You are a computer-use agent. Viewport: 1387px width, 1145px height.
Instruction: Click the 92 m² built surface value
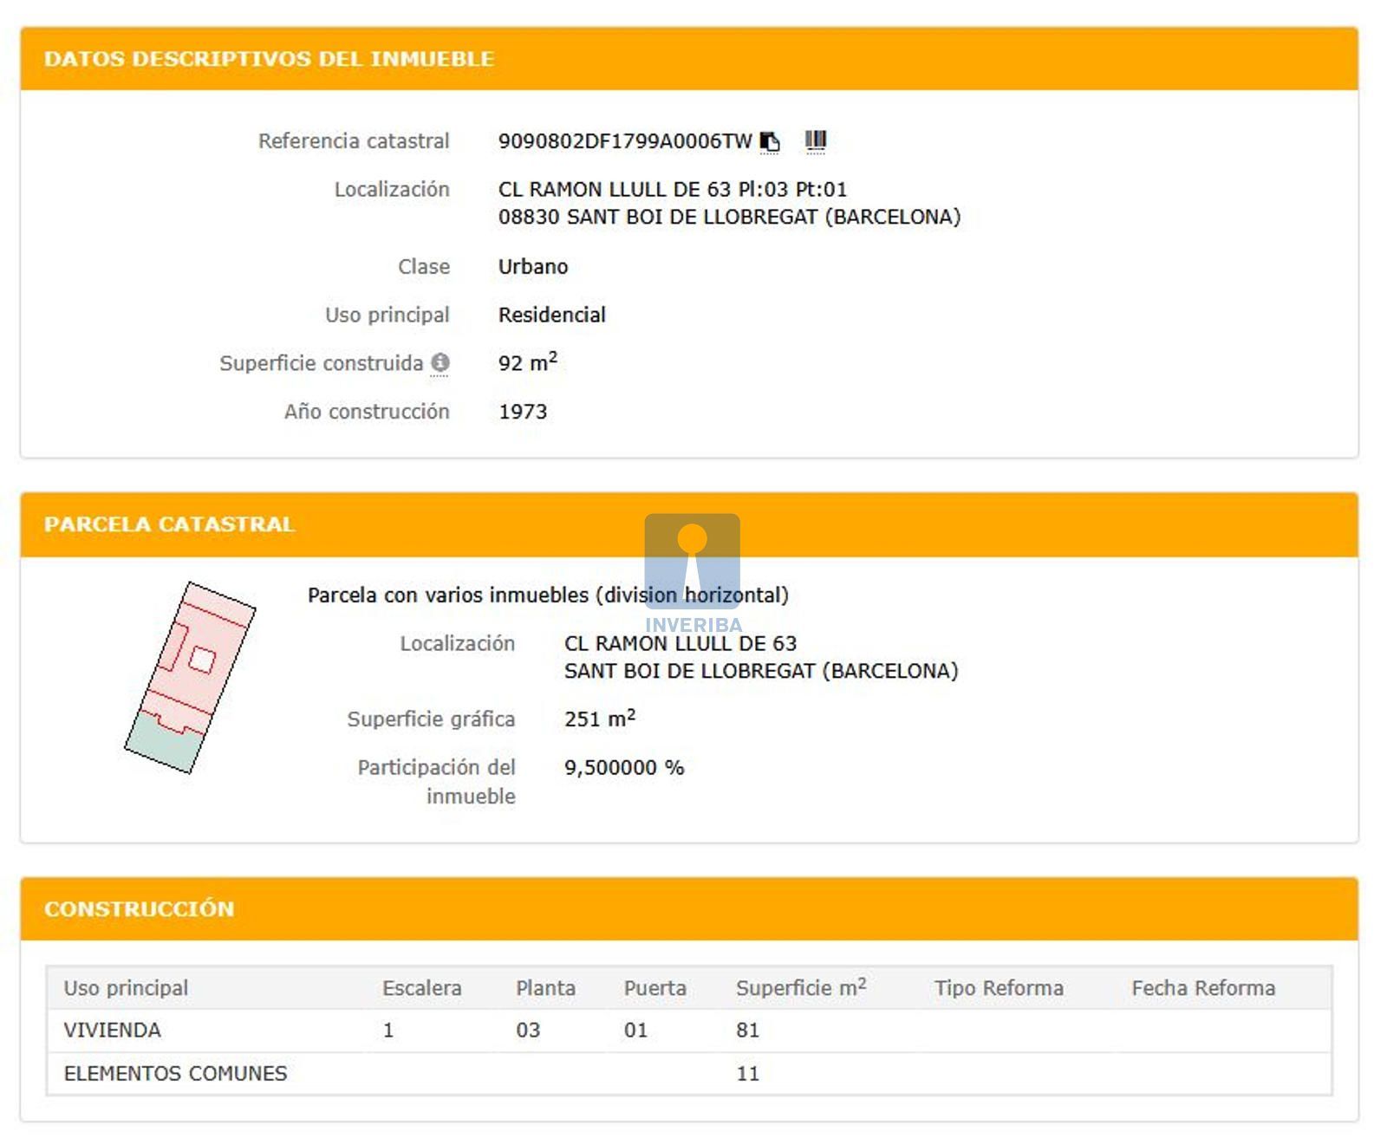[x=528, y=362]
